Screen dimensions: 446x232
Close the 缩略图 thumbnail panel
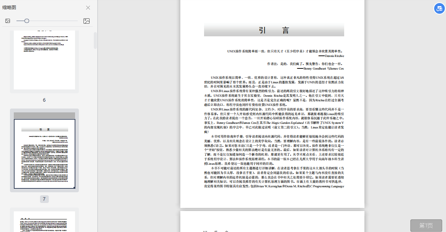pos(88,8)
